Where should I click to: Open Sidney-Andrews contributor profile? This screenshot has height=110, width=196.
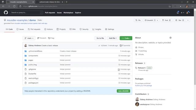[x=146, y=100]
